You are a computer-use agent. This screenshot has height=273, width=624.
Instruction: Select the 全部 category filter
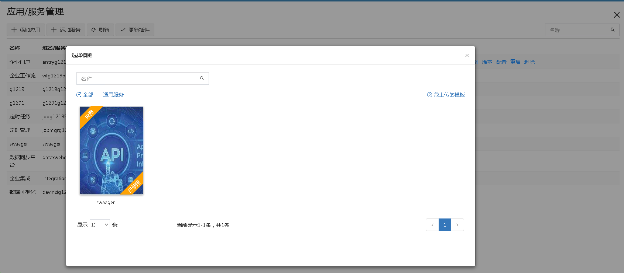[85, 95]
